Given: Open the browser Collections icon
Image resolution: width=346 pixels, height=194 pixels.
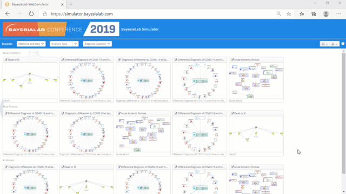Looking at the screenshot, I should [314, 14].
